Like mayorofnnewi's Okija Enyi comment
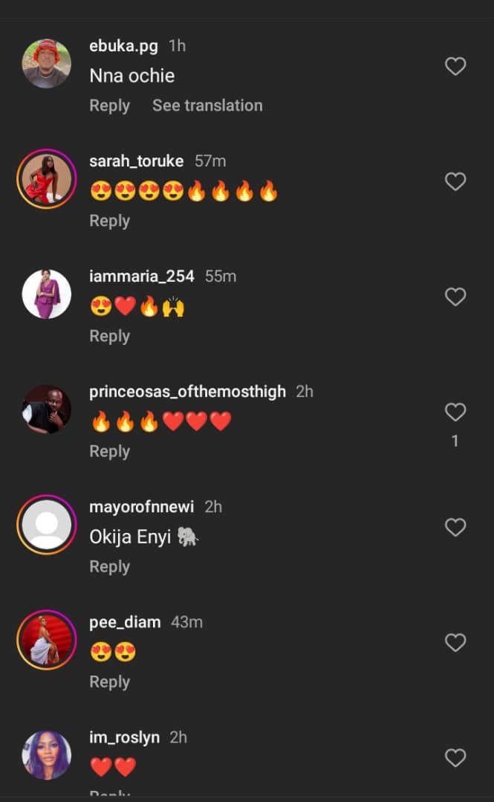494x802 pixels. click(x=455, y=528)
